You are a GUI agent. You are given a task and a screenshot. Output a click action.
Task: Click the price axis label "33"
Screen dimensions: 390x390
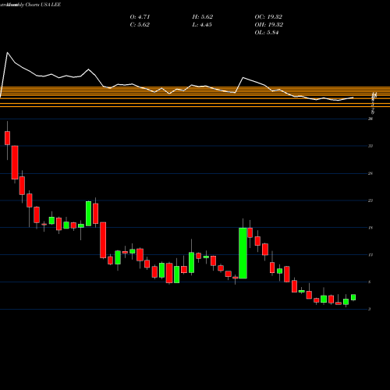(370, 146)
